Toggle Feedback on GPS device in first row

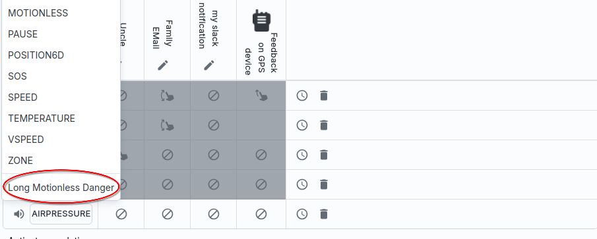point(261,95)
